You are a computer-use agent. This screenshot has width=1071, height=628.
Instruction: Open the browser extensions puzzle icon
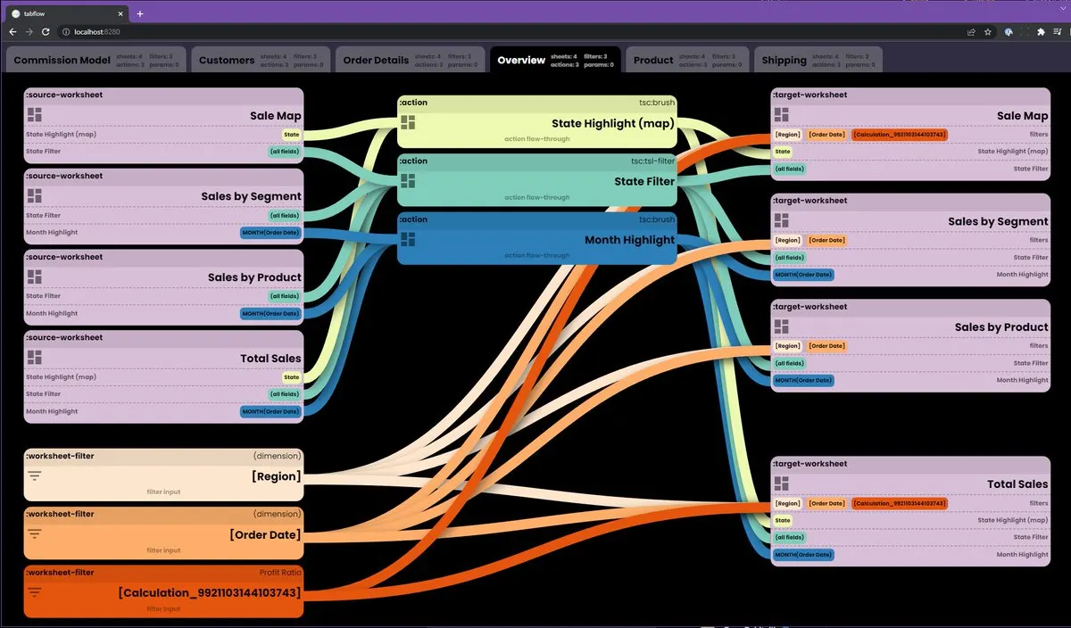pos(1041,32)
